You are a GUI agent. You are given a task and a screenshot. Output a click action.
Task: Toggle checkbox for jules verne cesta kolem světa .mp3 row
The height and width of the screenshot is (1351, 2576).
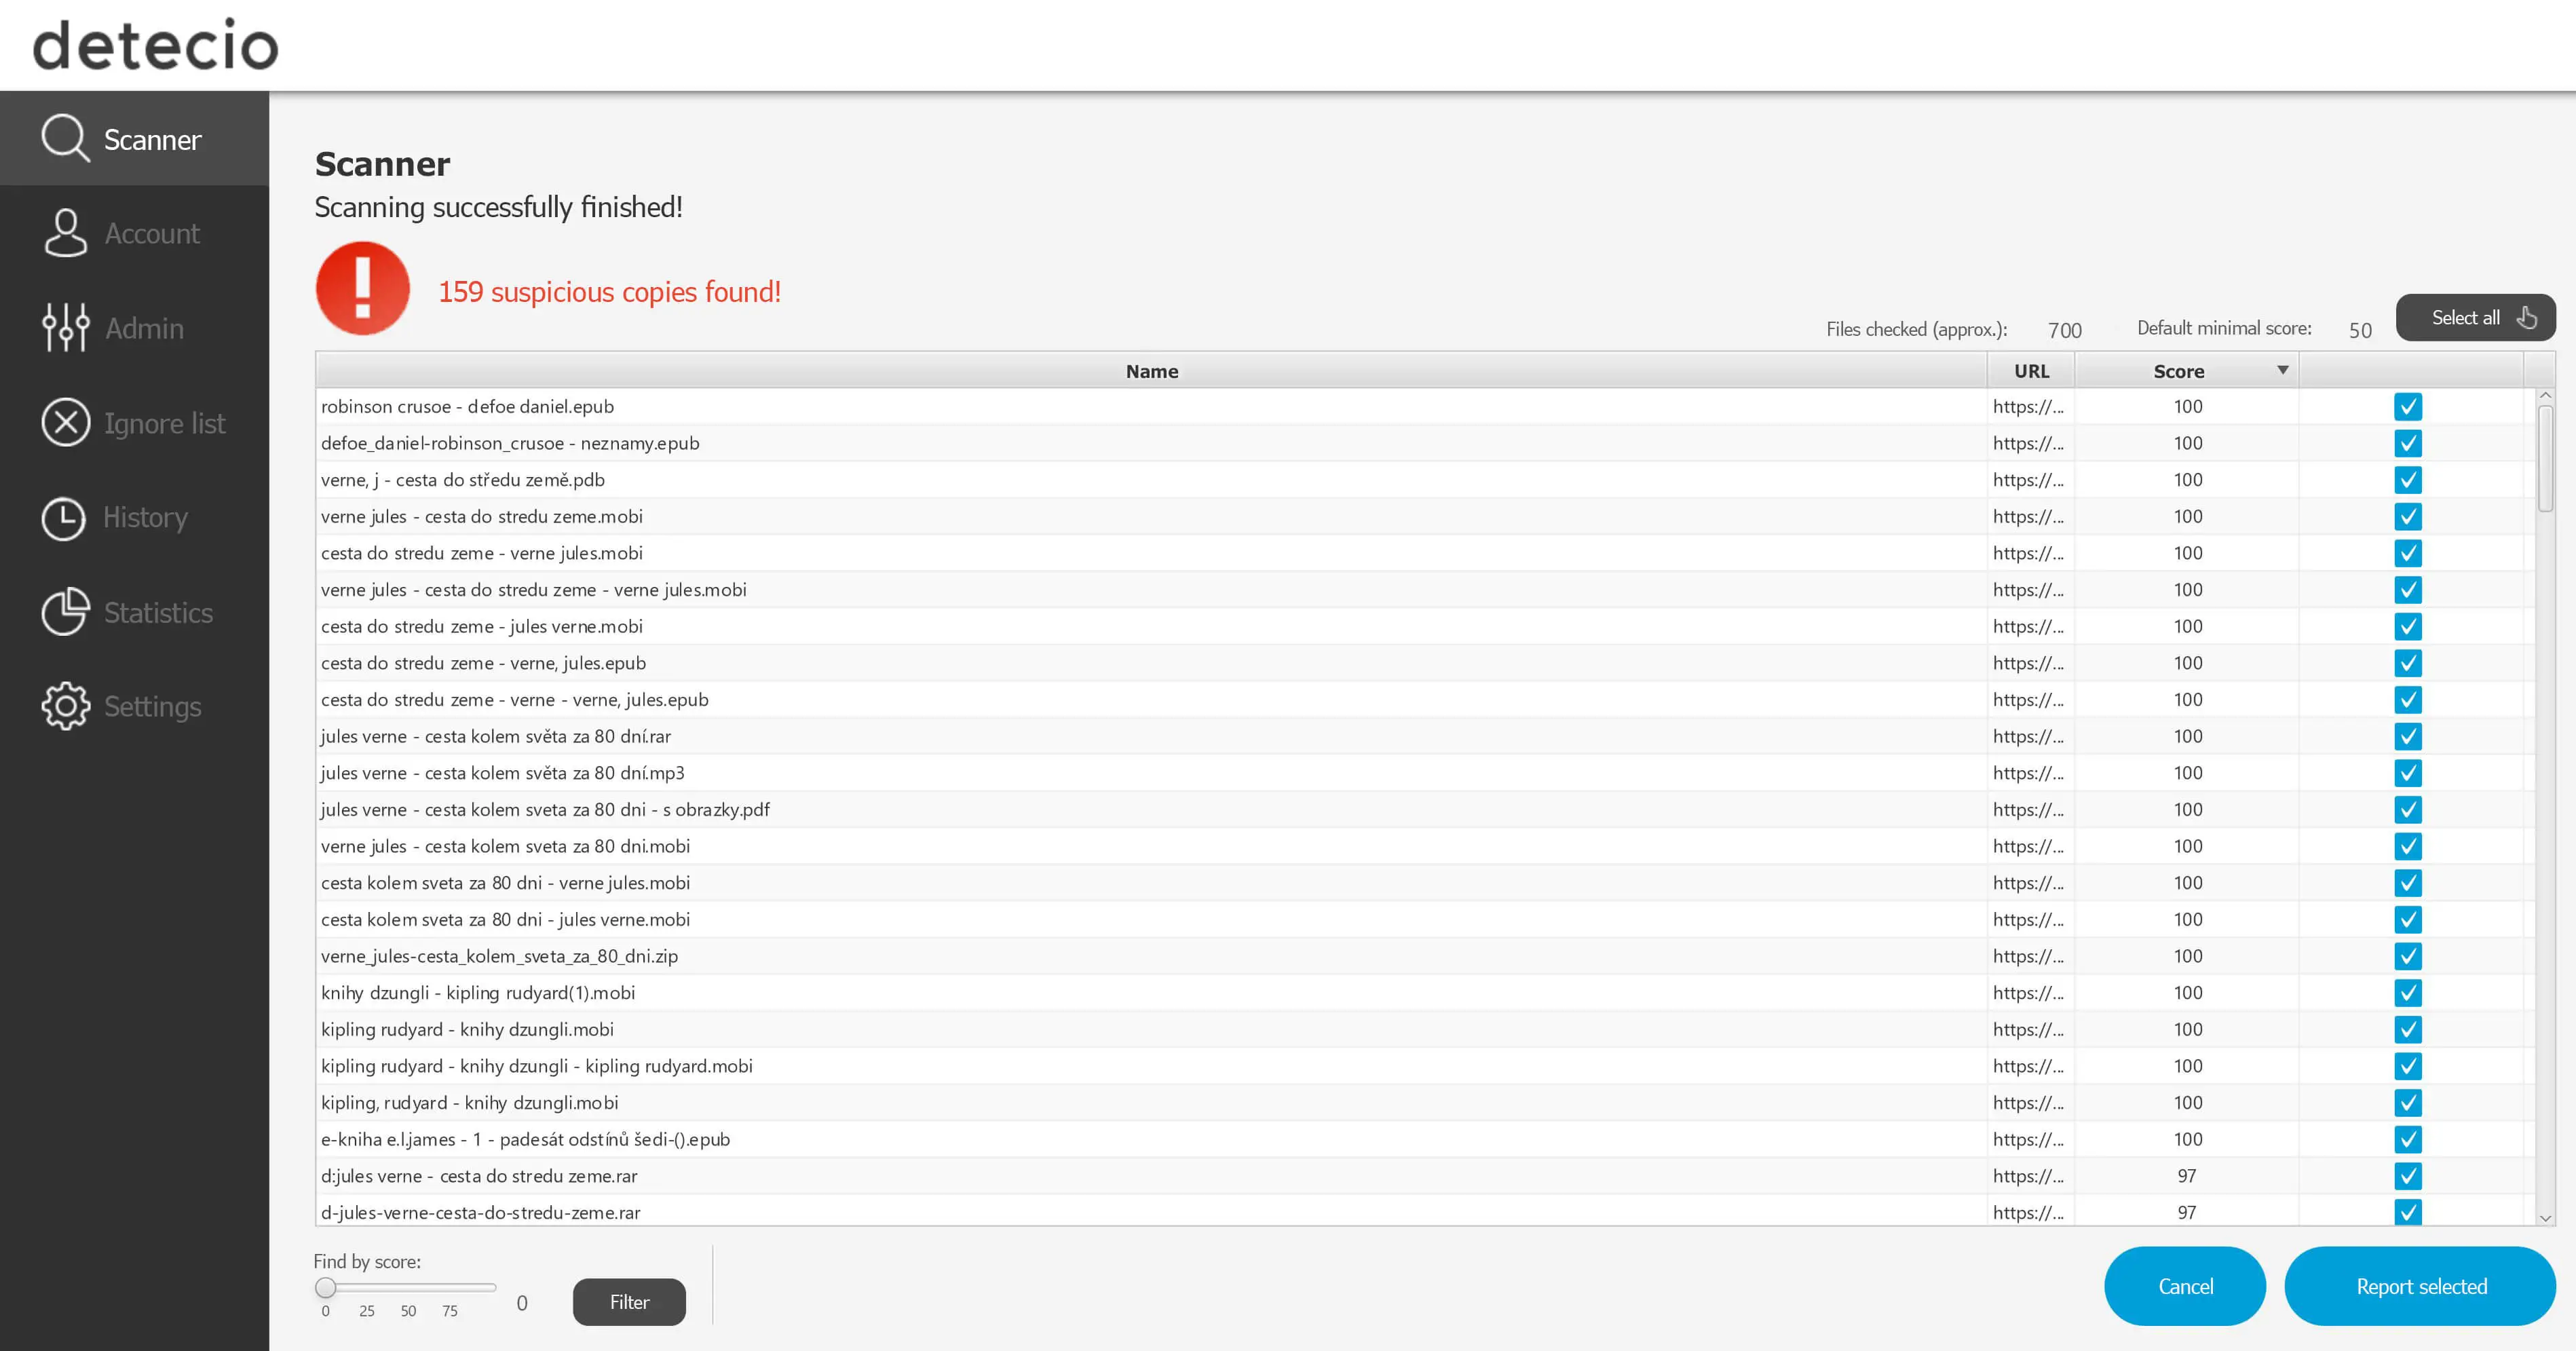pos(2408,773)
